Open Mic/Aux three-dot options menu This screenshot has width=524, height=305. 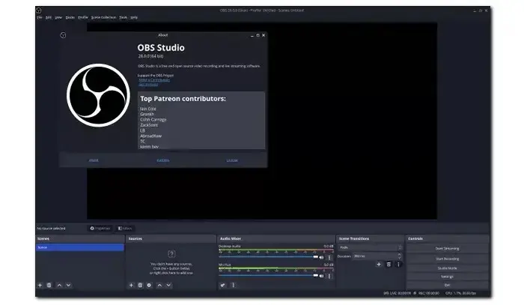click(329, 276)
